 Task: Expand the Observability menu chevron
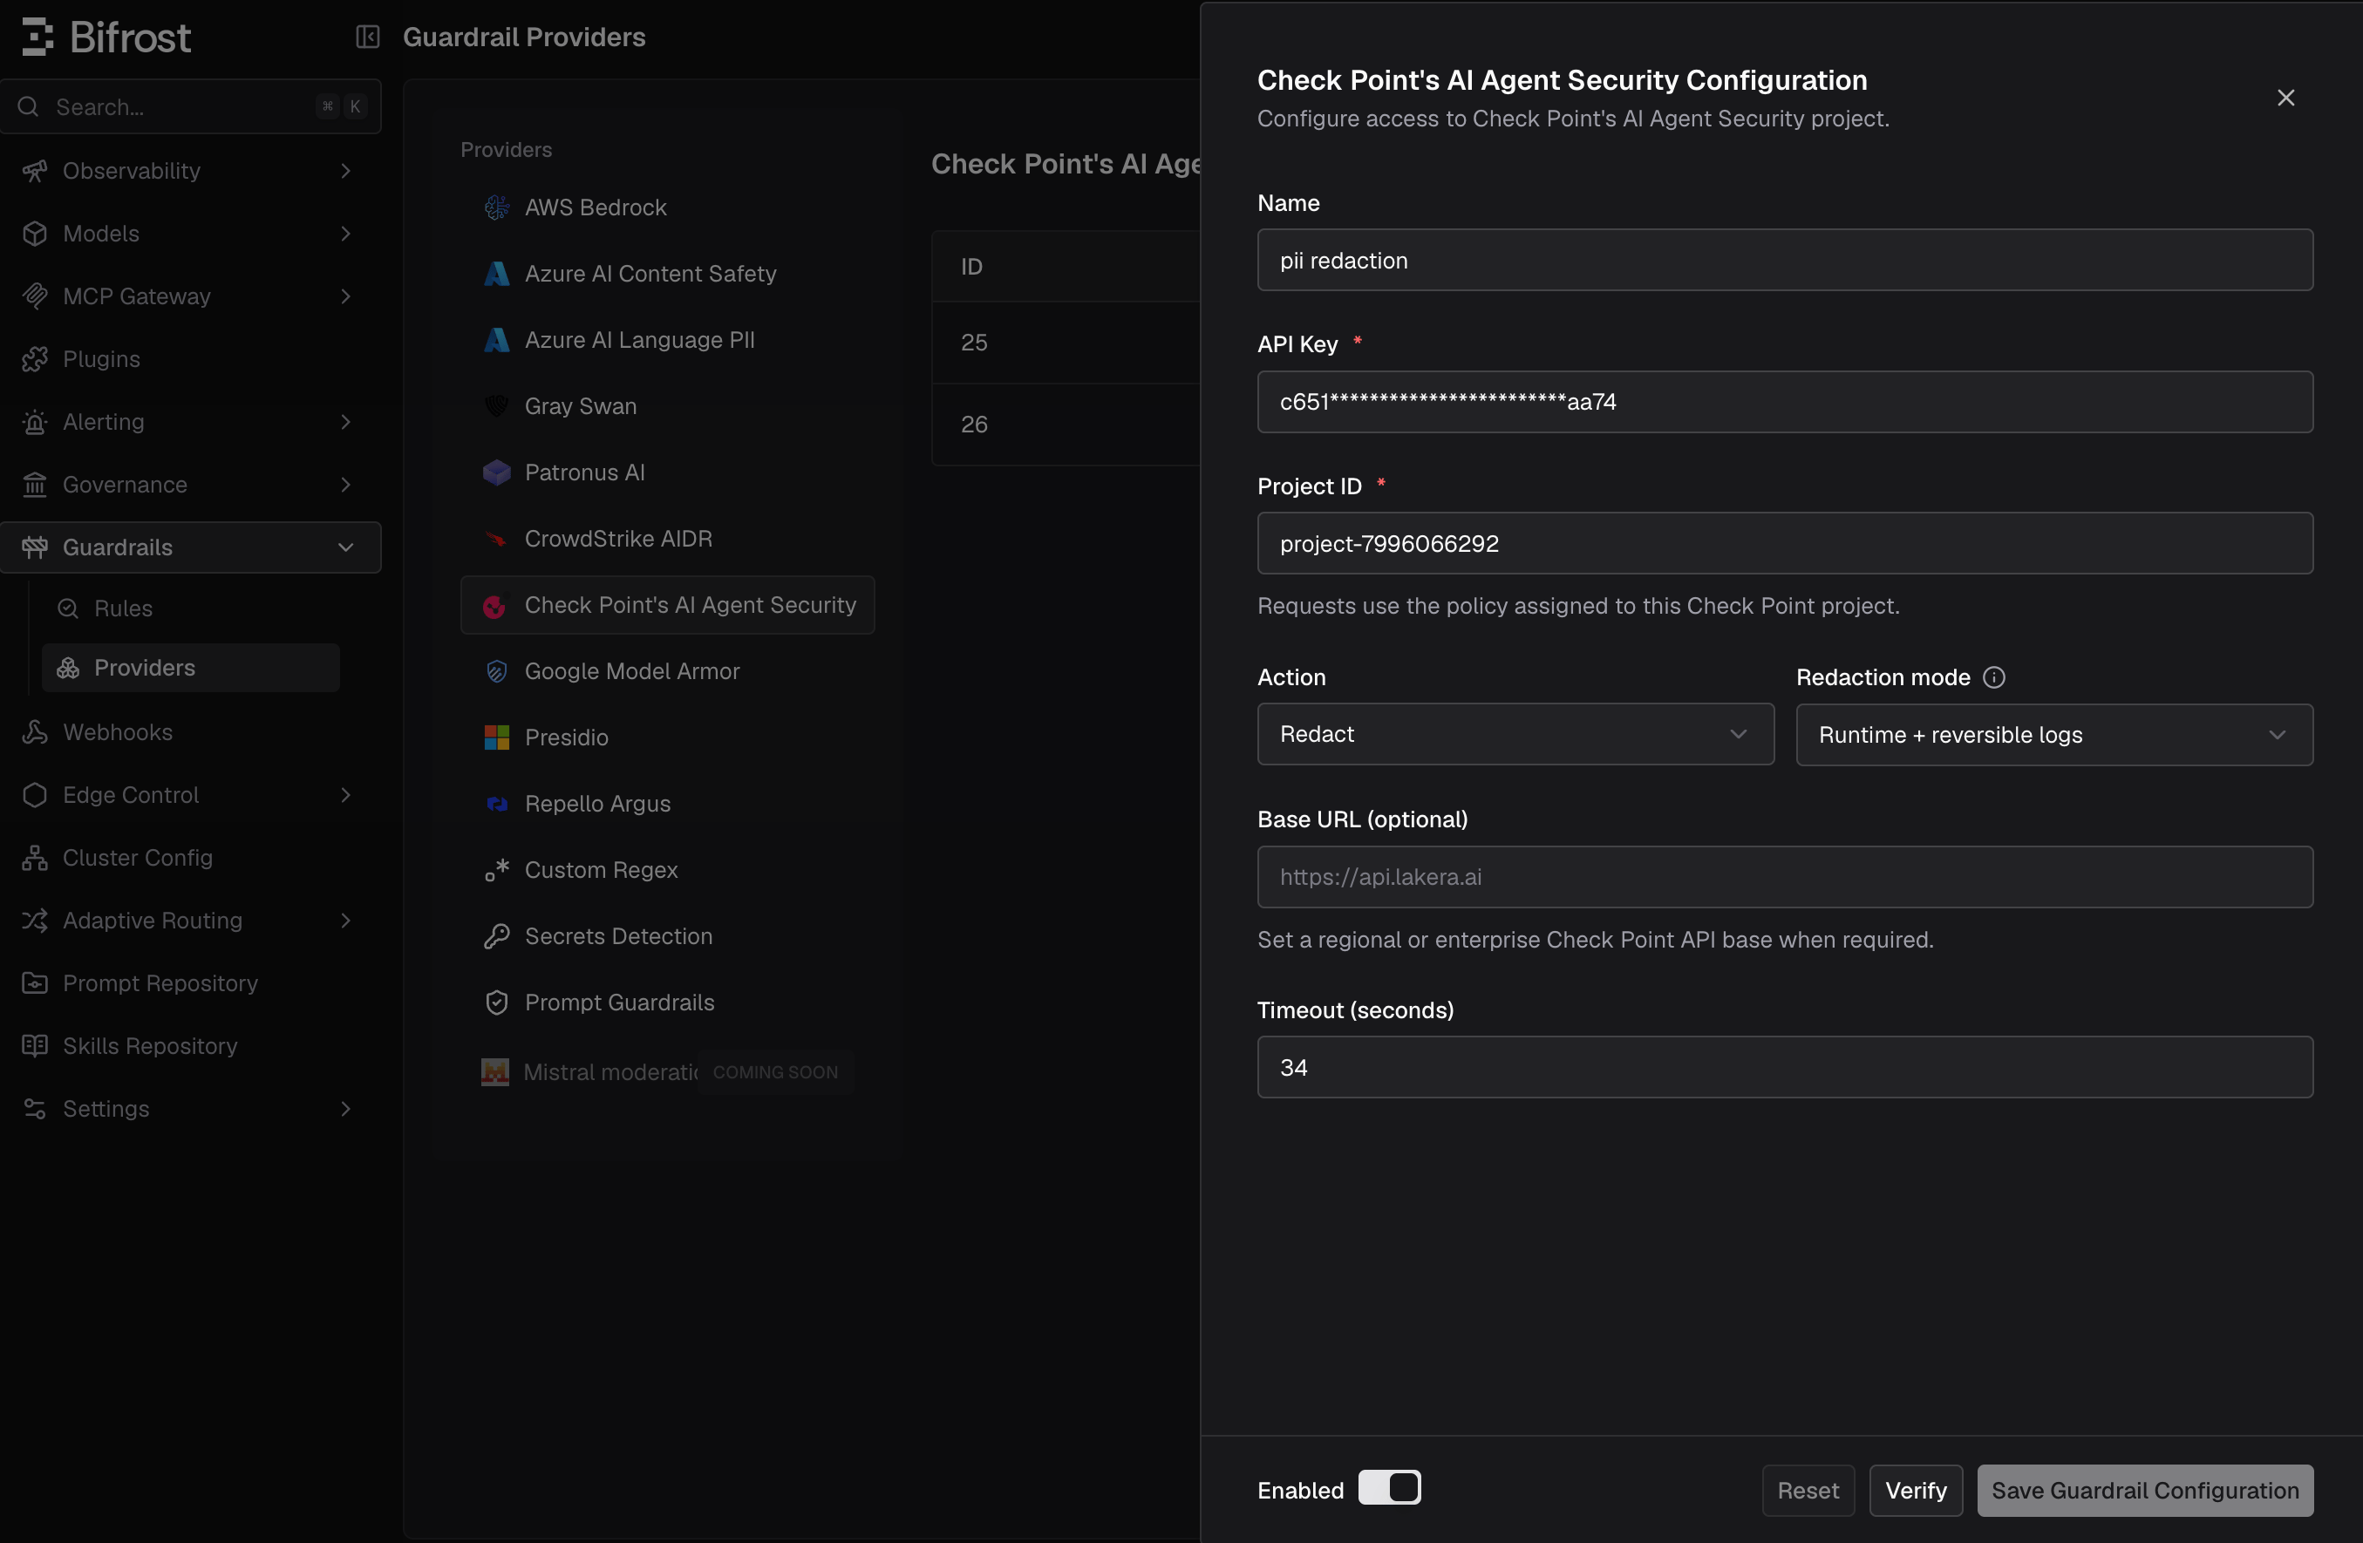pyautogui.click(x=345, y=171)
